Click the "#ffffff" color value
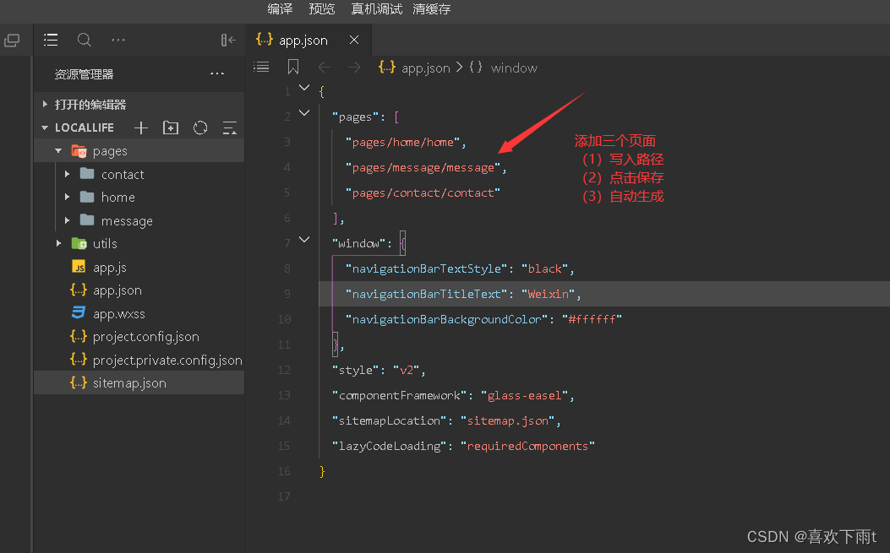The width and height of the screenshot is (890, 553). coord(592,319)
